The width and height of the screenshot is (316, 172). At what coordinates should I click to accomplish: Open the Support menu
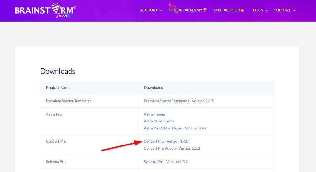click(x=282, y=10)
